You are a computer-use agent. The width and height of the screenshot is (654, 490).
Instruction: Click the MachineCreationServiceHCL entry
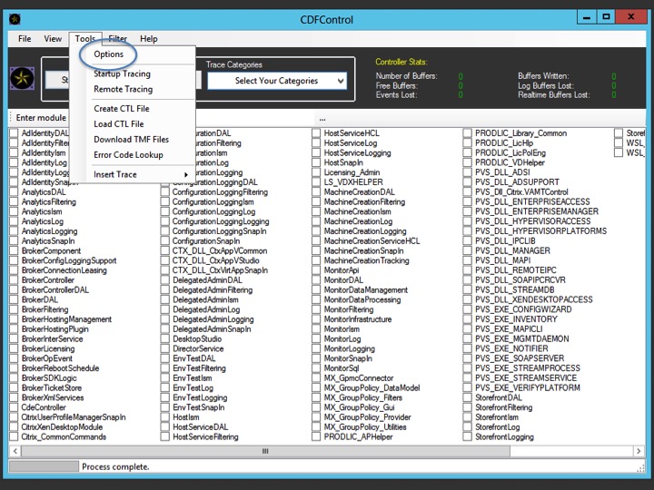pos(372,241)
